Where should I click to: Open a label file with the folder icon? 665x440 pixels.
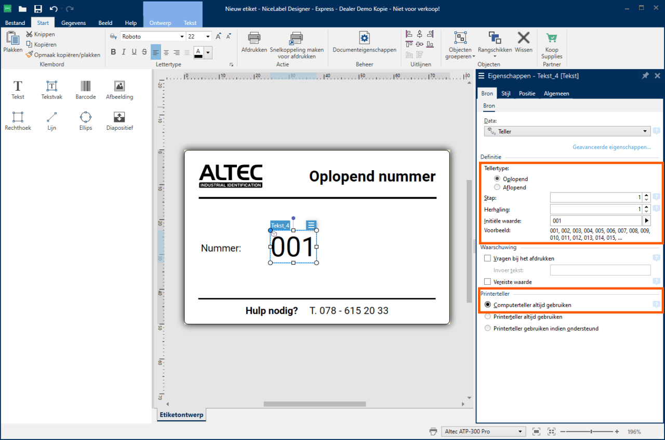[x=22, y=9]
